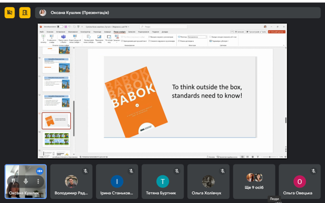
Task: Click the Пошук search field in PowerPoint
Action: 163,27
